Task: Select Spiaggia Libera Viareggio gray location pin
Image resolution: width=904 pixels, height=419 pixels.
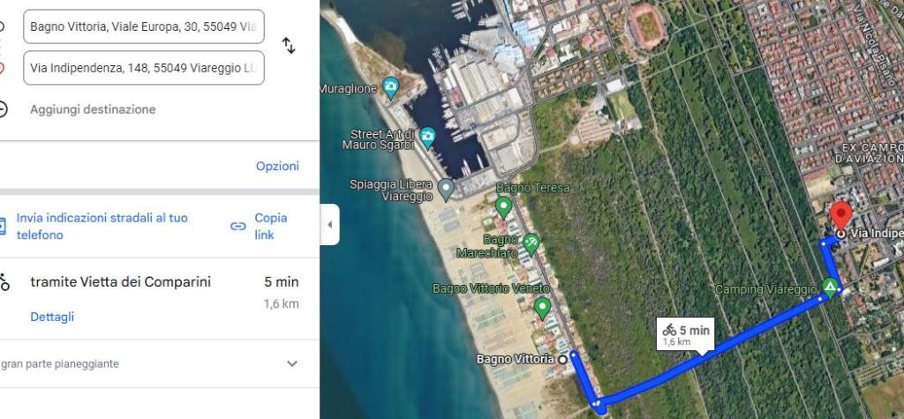Action: [x=445, y=189]
